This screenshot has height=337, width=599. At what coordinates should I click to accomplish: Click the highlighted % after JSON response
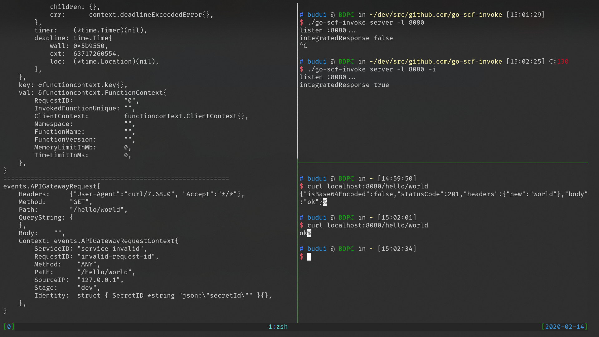tap(325, 202)
